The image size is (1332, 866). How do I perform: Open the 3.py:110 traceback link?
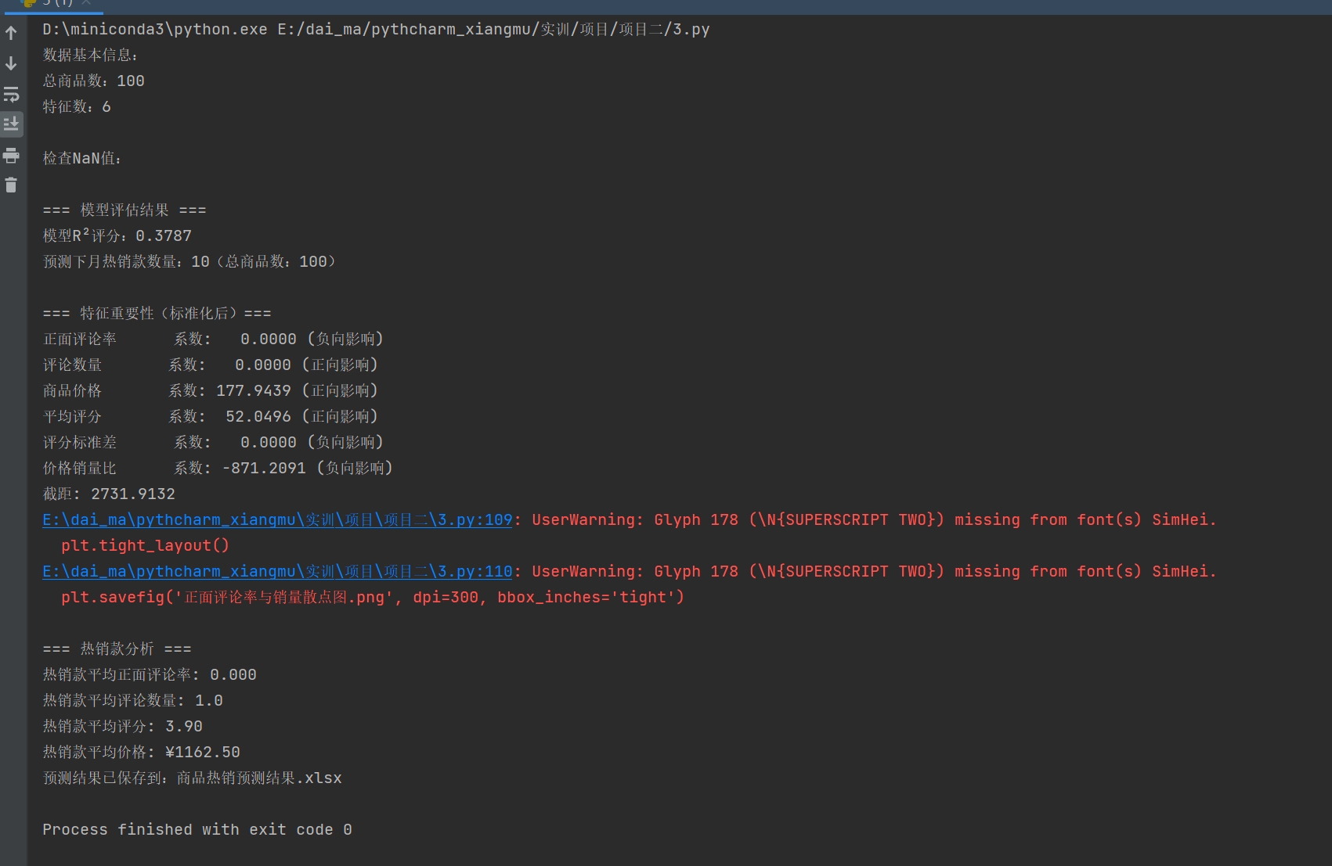tap(277, 571)
